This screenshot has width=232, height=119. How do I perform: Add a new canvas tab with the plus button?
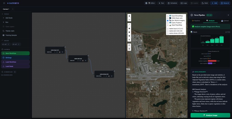click(13, 9)
